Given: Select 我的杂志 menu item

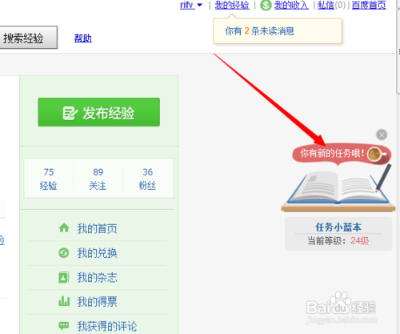Looking at the screenshot, I should (x=97, y=278).
